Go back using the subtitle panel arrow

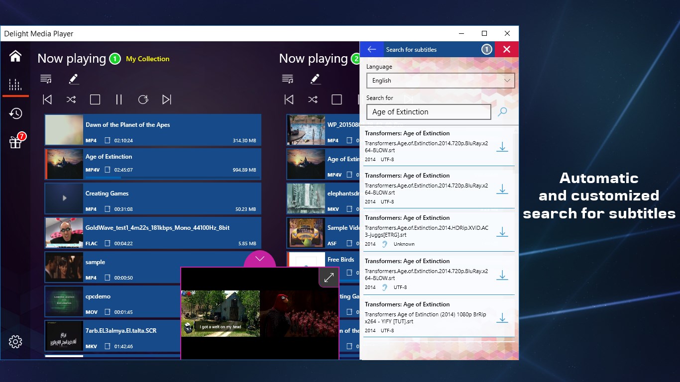coord(371,49)
